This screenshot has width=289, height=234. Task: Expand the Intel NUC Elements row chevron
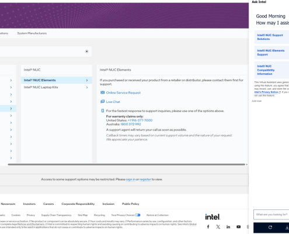(x=87, y=80)
